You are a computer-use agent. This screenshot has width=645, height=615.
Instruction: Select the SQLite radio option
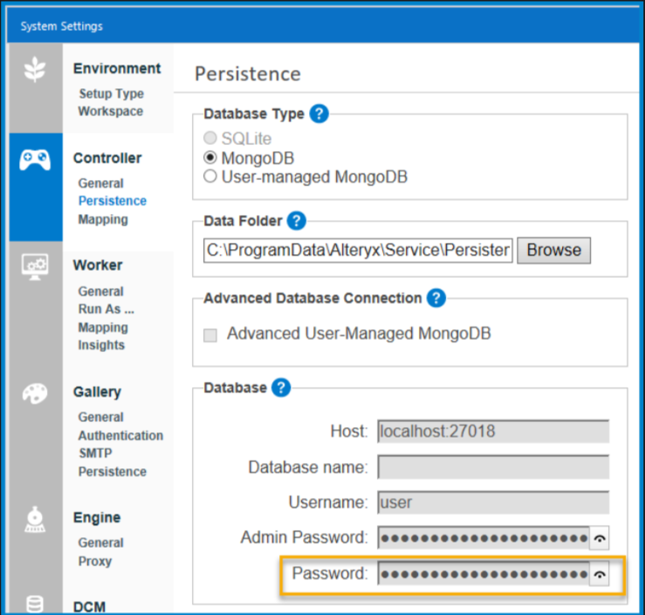tap(210, 138)
